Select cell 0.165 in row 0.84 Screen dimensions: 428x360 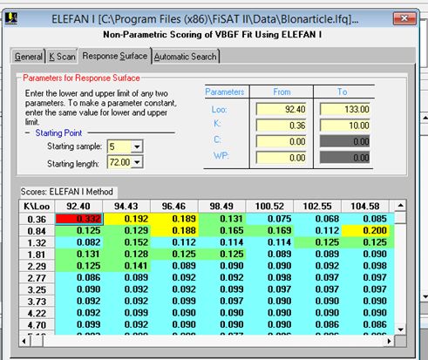(222, 230)
